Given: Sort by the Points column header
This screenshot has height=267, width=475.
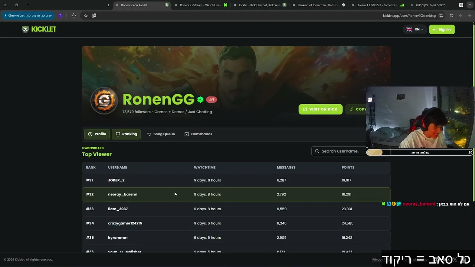Looking at the screenshot, I should (x=348, y=167).
